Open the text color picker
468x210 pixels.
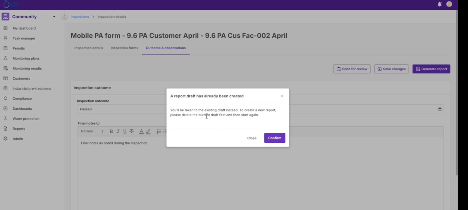point(141,131)
